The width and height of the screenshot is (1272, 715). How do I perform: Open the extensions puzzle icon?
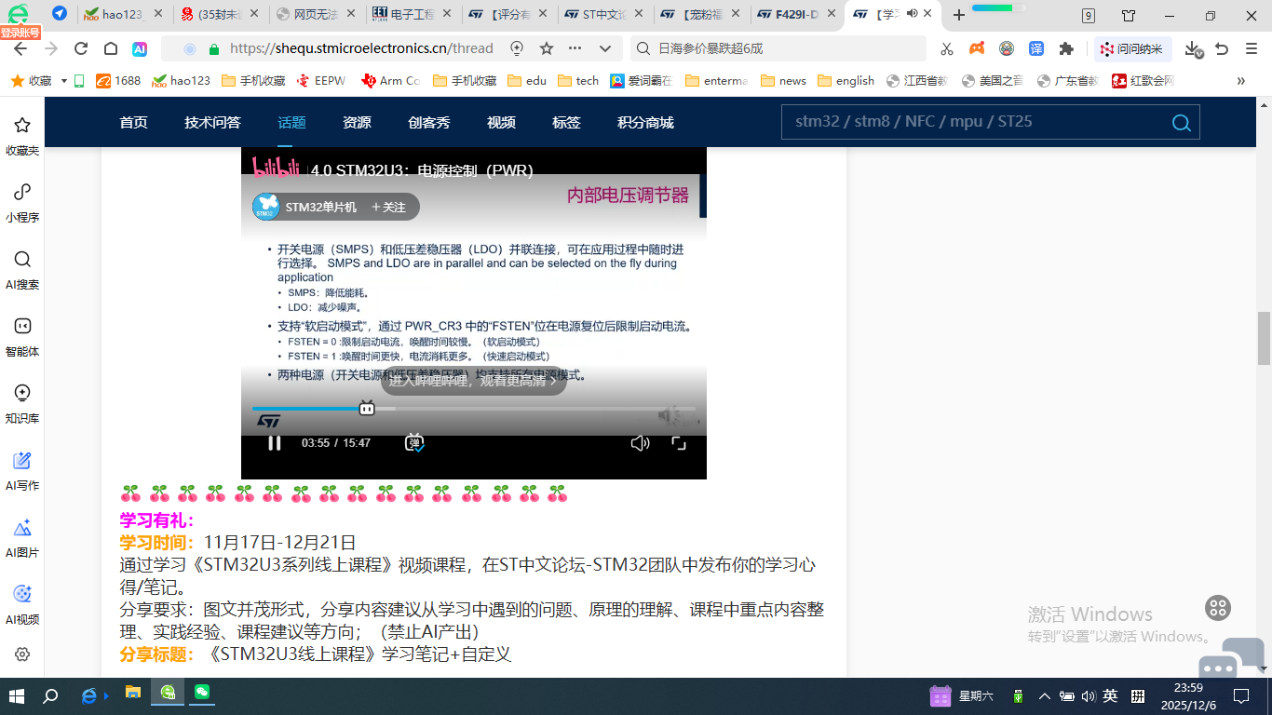(1066, 48)
